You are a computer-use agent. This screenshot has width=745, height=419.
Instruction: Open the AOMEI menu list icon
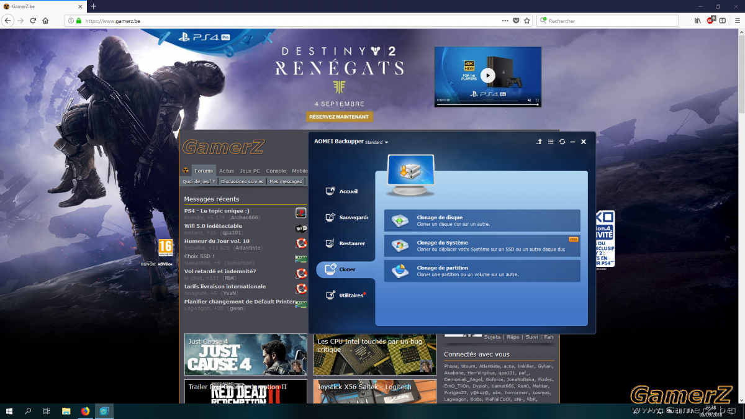pos(551,142)
